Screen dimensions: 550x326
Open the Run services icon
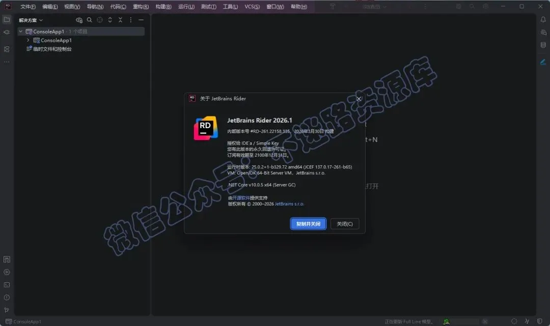tap(7, 272)
